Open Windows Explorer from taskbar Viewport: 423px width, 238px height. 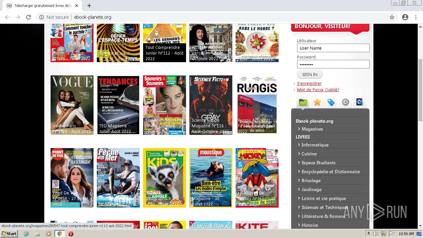click(x=37, y=234)
